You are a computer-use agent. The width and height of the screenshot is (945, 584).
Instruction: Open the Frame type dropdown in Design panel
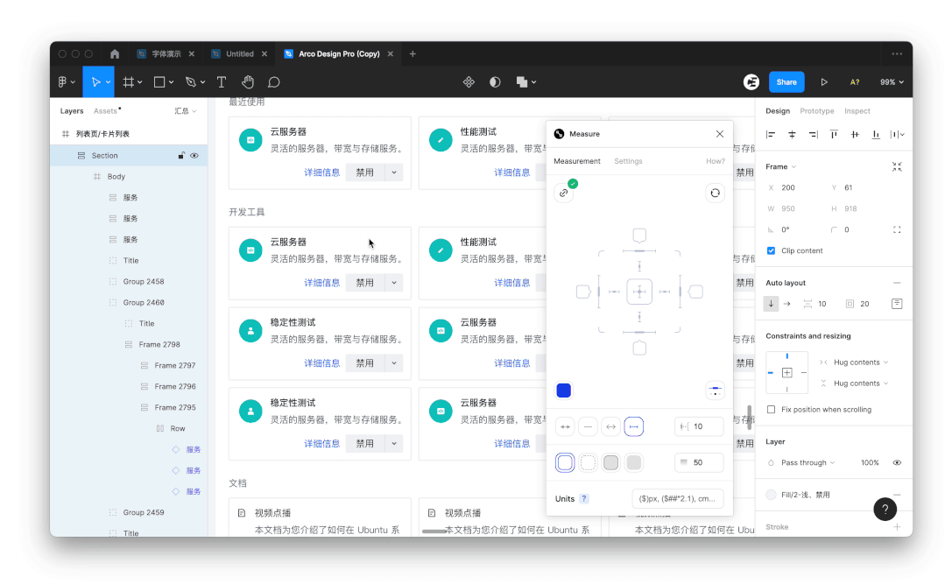[780, 166]
